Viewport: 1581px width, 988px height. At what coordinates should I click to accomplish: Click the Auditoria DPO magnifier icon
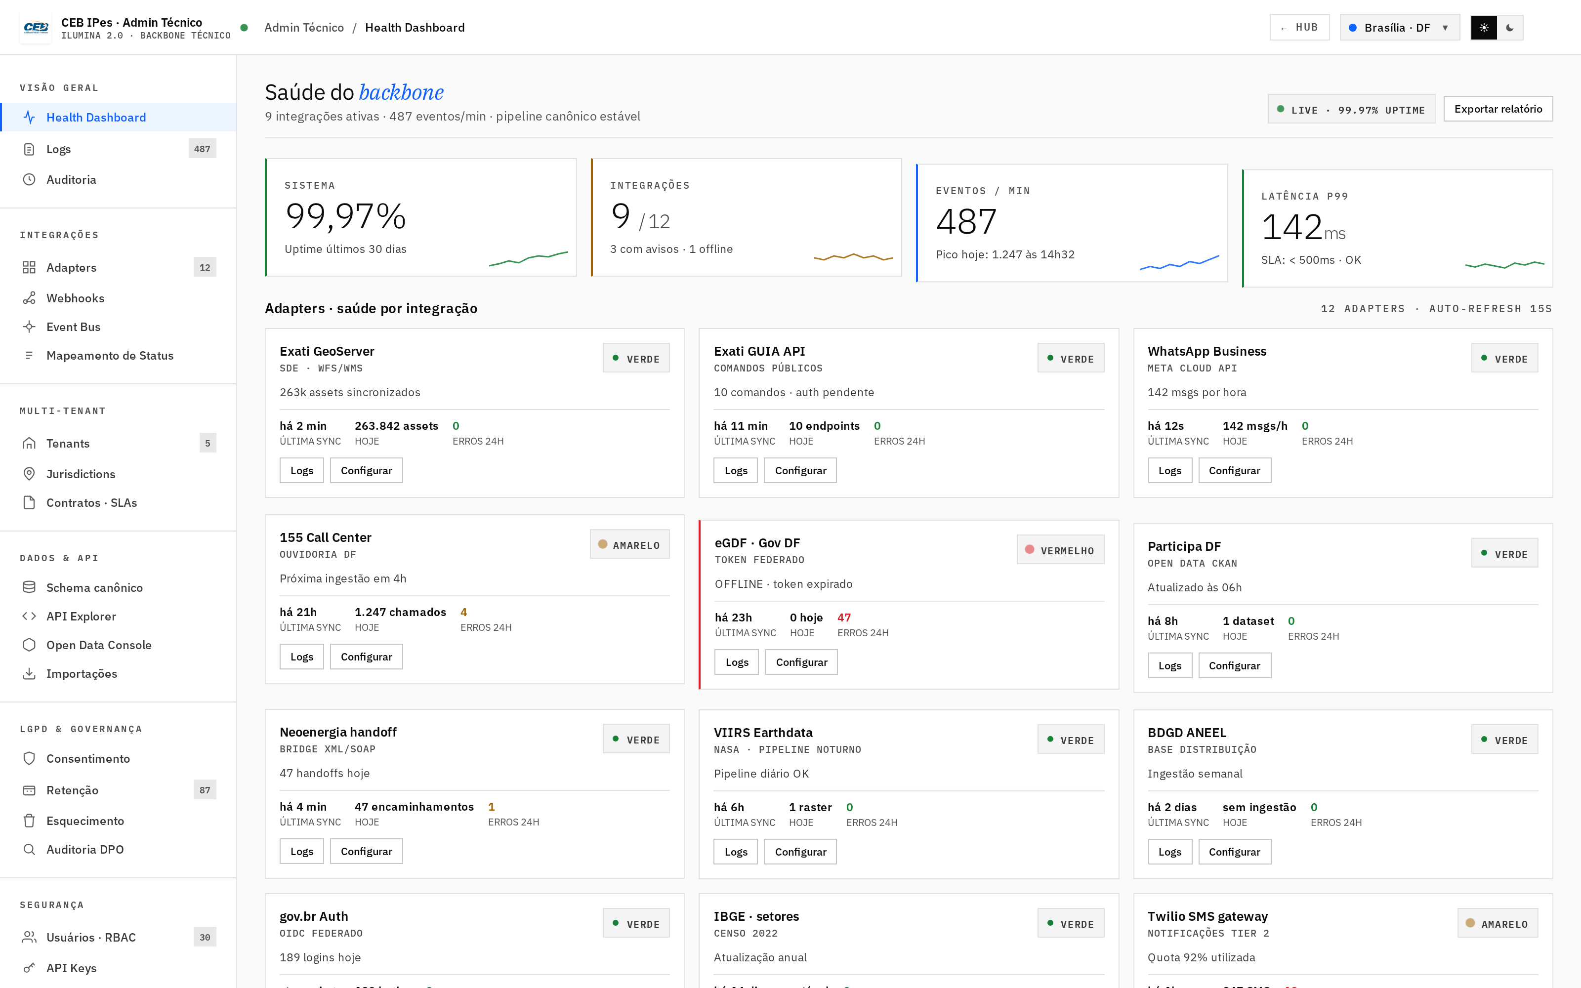(30, 850)
